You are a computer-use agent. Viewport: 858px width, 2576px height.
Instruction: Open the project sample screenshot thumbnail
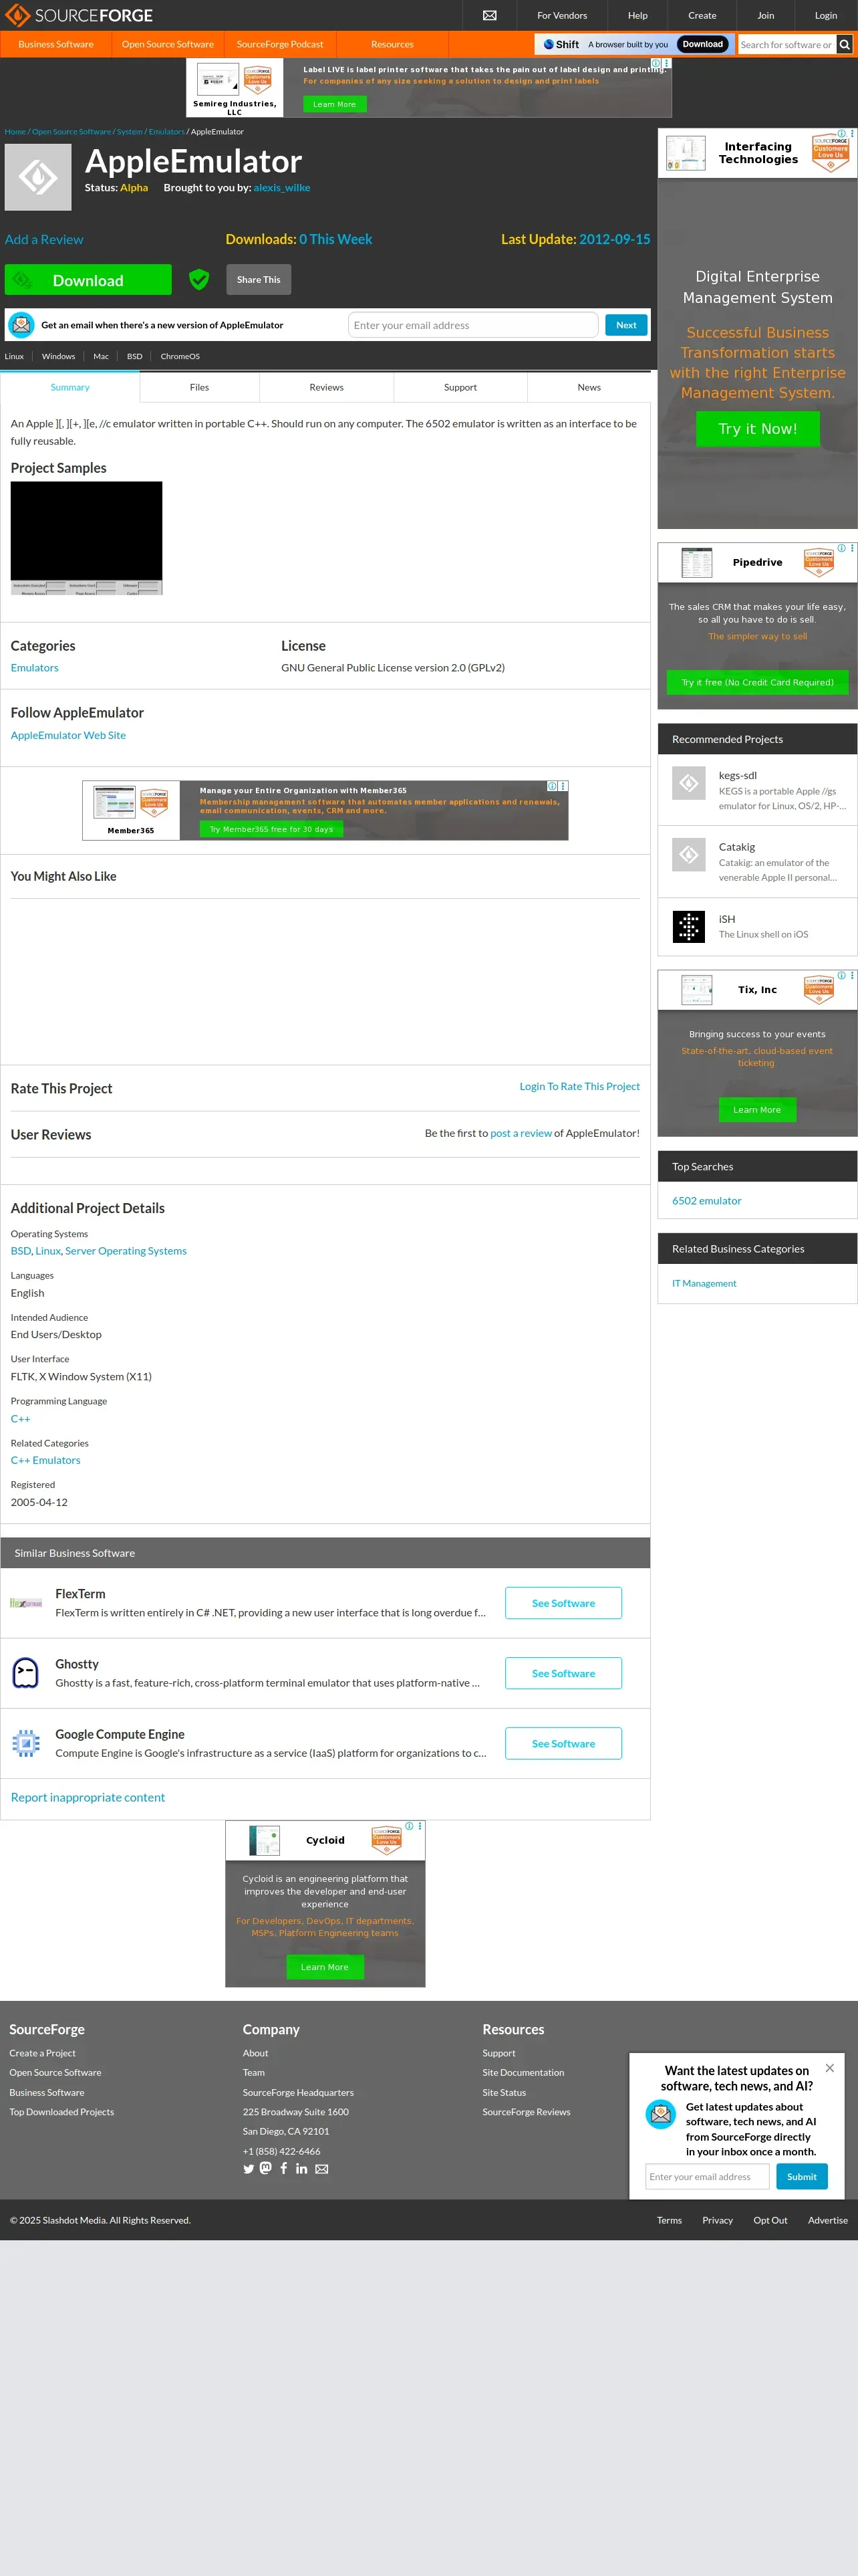(x=87, y=538)
